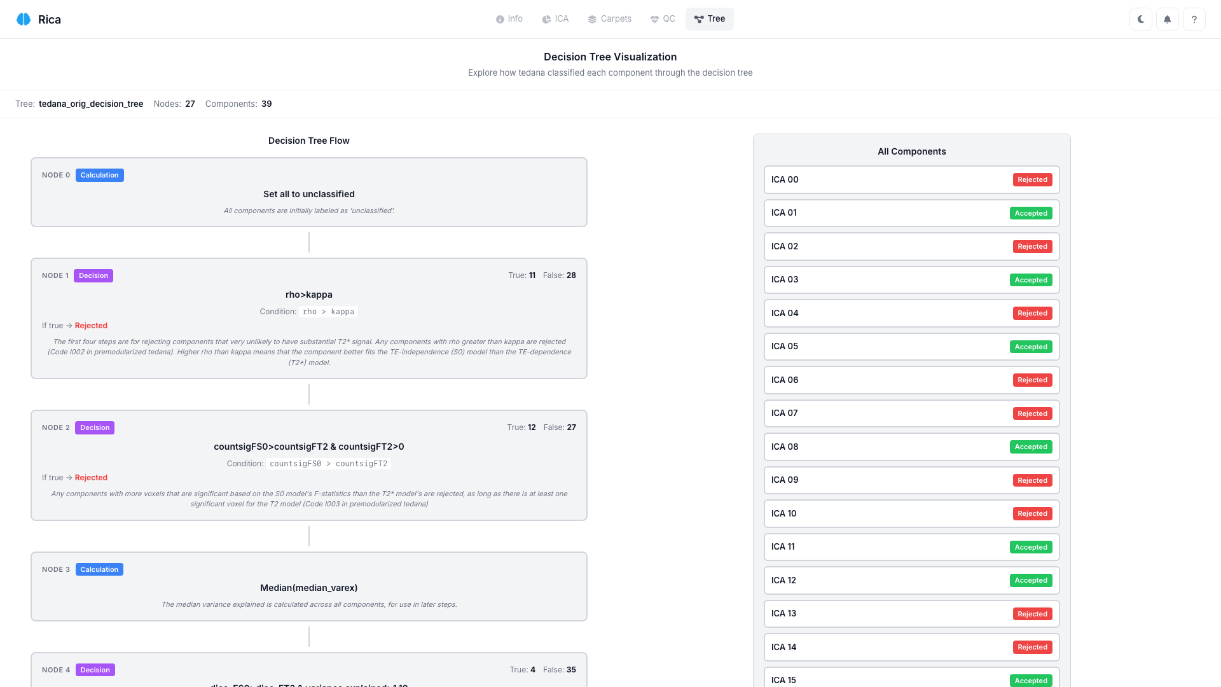Select the ICA 00 component row
The height and width of the screenshot is (687, 1221).
coord(890,180)
